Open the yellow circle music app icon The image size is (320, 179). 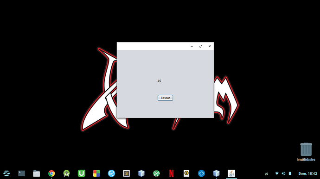click(x=186, y=173)
